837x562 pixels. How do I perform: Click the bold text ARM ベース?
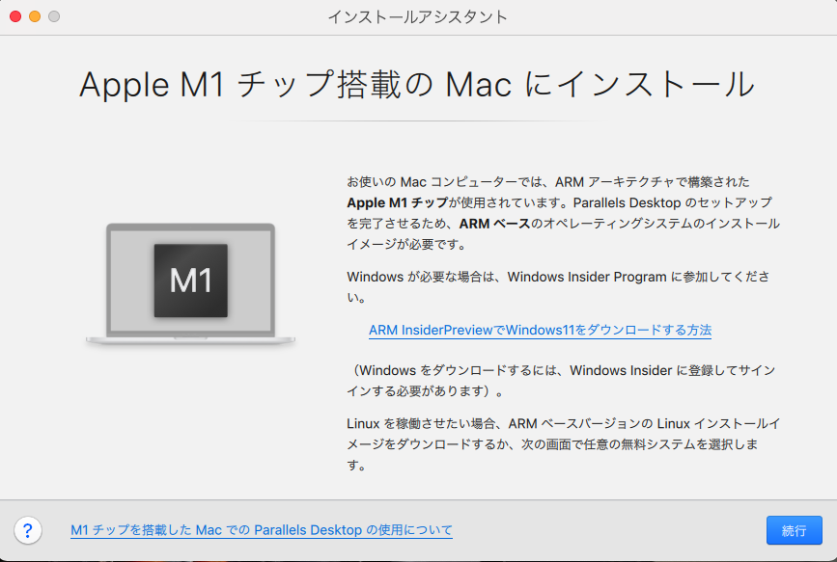pos(494,224)
